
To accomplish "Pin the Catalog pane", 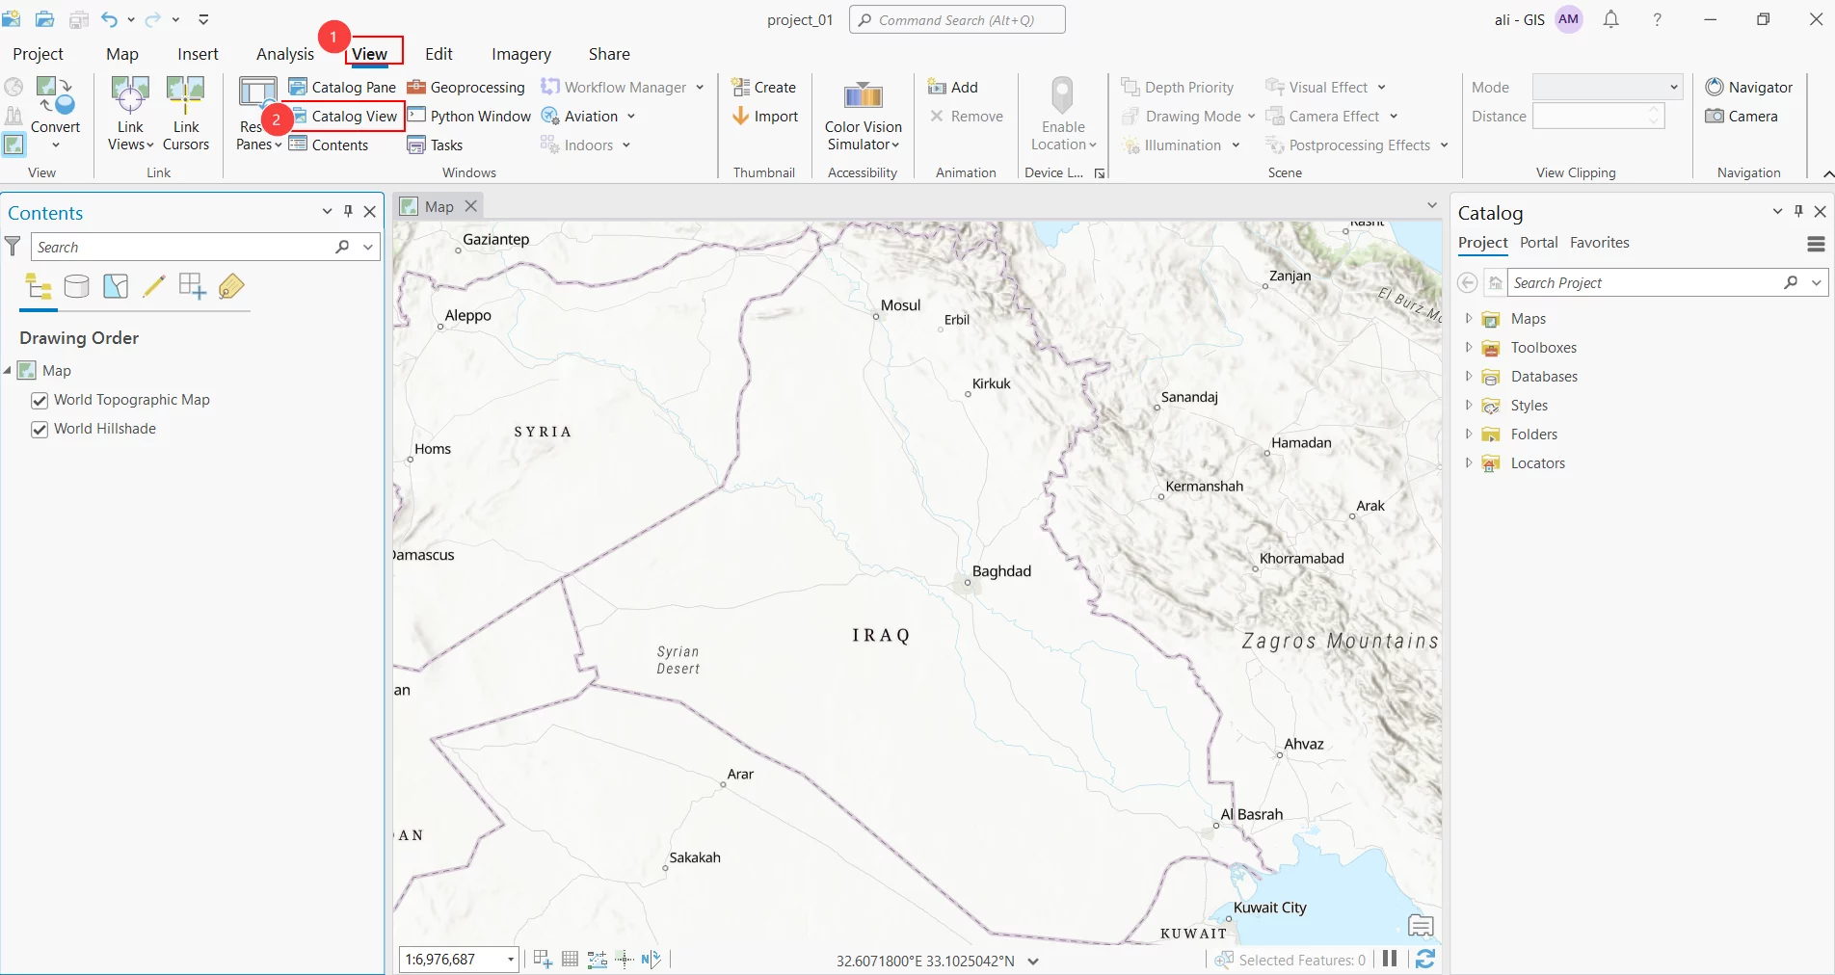I will (1798, 211).
